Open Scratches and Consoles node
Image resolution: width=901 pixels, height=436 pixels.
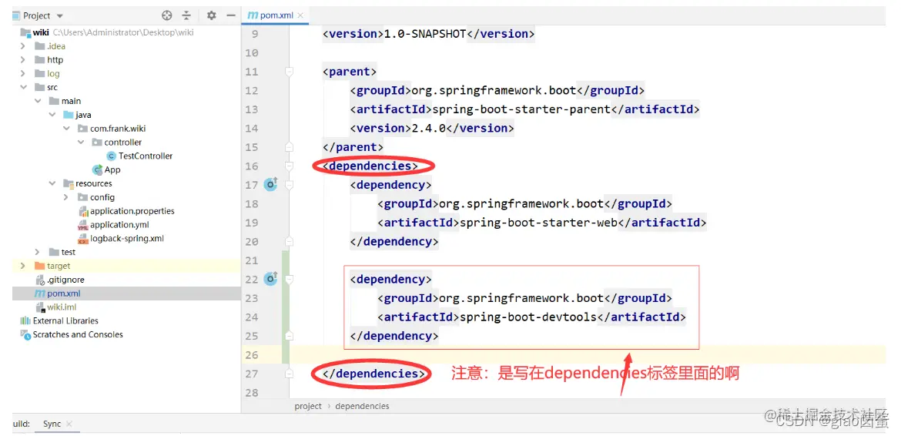(78, 334)
